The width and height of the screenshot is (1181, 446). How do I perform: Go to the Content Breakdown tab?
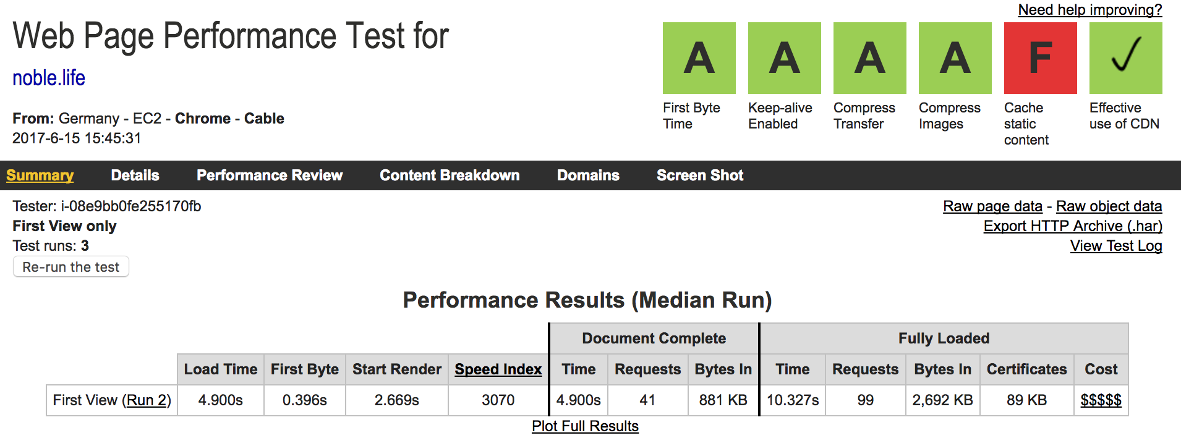(450, 175)
